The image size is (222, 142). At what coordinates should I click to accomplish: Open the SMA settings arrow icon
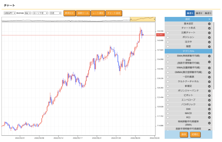[x=209, y=56]
